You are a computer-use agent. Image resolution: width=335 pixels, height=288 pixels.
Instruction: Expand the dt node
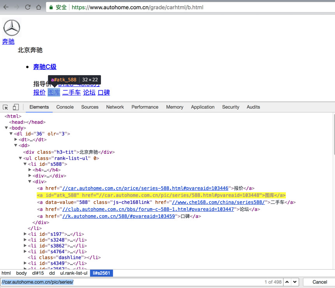[16, 139]
